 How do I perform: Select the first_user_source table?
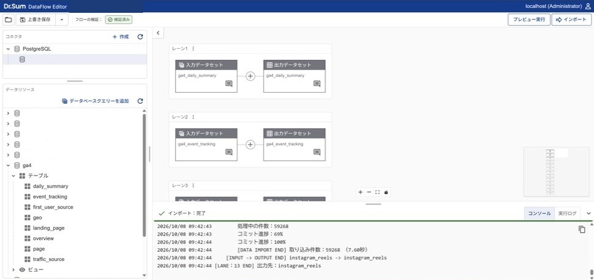tap(53, 207)
